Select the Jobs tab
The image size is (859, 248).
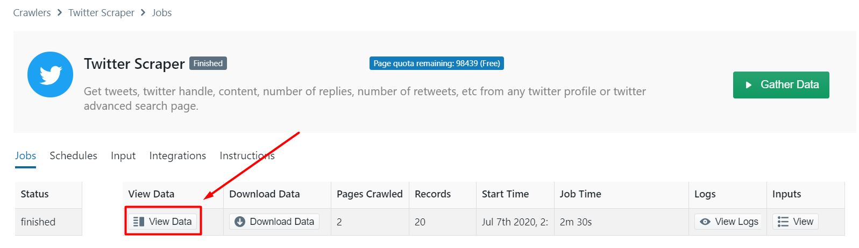[x=25, y=156]
